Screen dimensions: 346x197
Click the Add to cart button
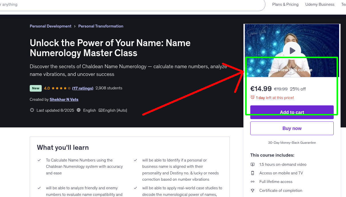(292, 112)
